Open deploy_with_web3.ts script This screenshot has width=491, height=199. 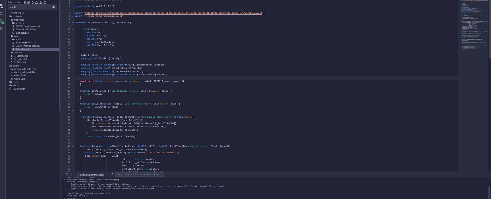pos(24,72)
